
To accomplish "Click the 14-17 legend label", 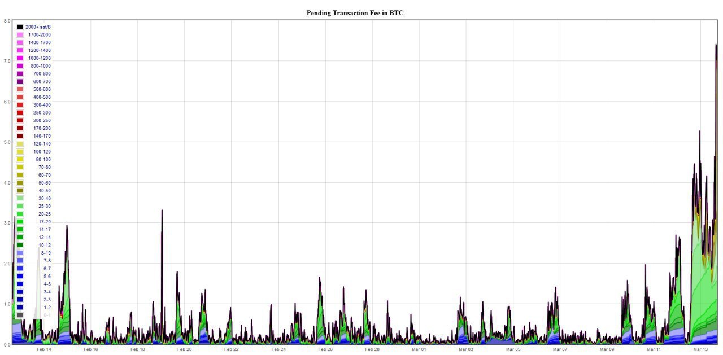I will (x=44, y=230).
